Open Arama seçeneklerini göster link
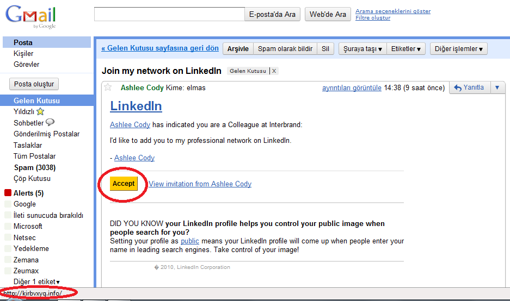The width and height of the screenshot is (510, 301). (x=393, y=11)
